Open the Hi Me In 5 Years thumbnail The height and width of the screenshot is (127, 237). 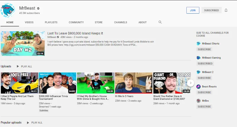(134, 83)
